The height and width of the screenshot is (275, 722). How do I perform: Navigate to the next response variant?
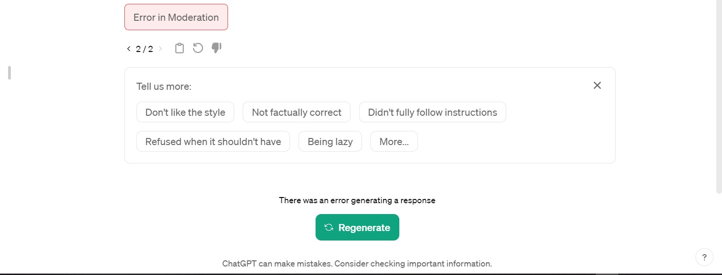[x=160, y=48]
